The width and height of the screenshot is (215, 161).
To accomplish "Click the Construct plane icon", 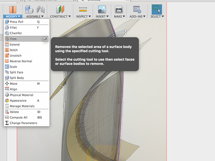I will coord(60,9).
